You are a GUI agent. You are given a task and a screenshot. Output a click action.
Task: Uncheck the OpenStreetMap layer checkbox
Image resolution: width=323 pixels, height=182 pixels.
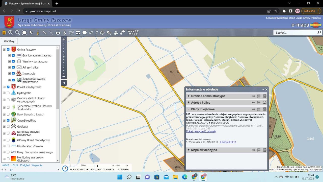[x=8, y=120]
